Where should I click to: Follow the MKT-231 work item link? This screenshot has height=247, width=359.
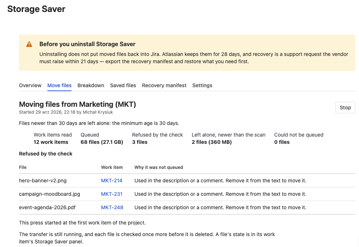pyautogui.click(x=112, y=194)
